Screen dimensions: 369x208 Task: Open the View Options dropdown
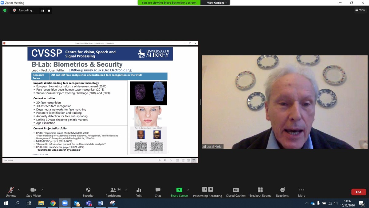[x=217, y=3]
